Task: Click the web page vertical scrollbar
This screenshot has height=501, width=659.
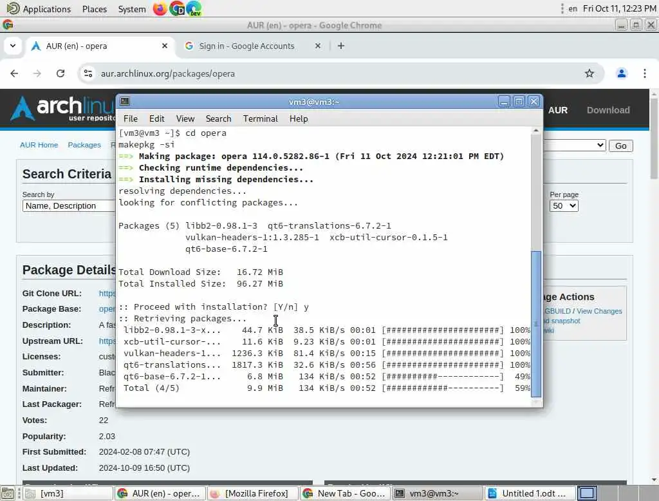Action: click(654, 139)
